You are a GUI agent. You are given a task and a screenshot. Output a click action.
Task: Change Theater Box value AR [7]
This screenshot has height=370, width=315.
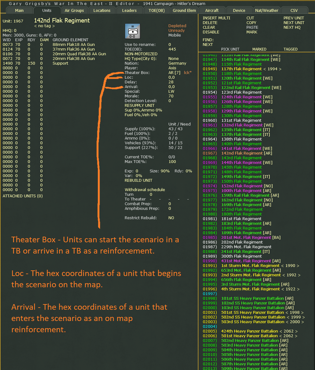point(175,73)
